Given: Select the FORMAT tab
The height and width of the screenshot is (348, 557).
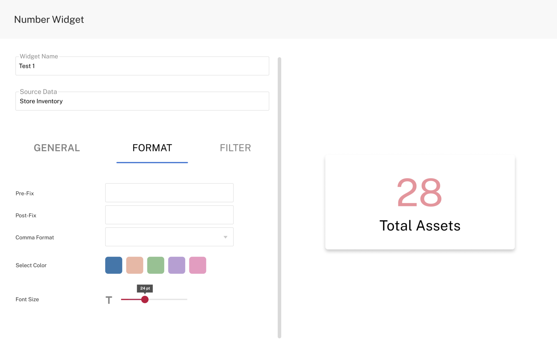Looking at the screenshot, I should coord(152,148).
